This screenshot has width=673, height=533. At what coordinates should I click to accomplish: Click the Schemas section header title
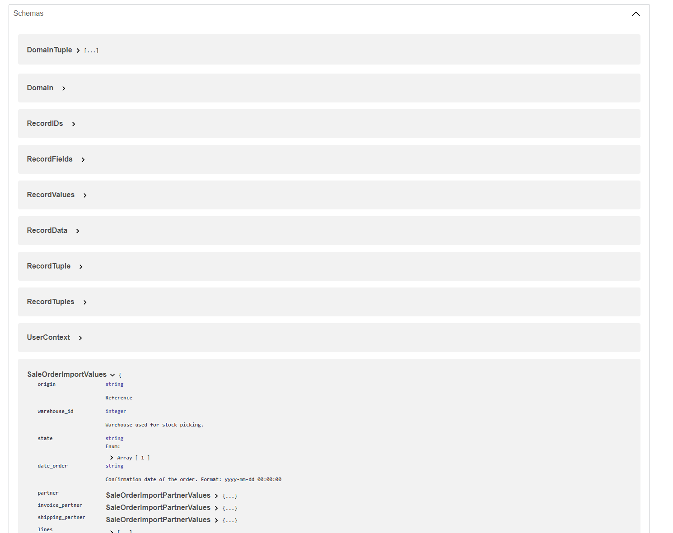(28, 14)
